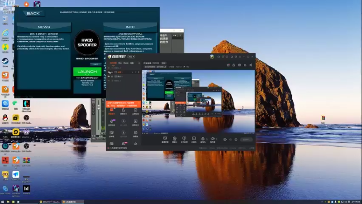Viewport: 362px width, 204px height.
Task: Toggle the lock on the highlighted source row
Action: 112,73
